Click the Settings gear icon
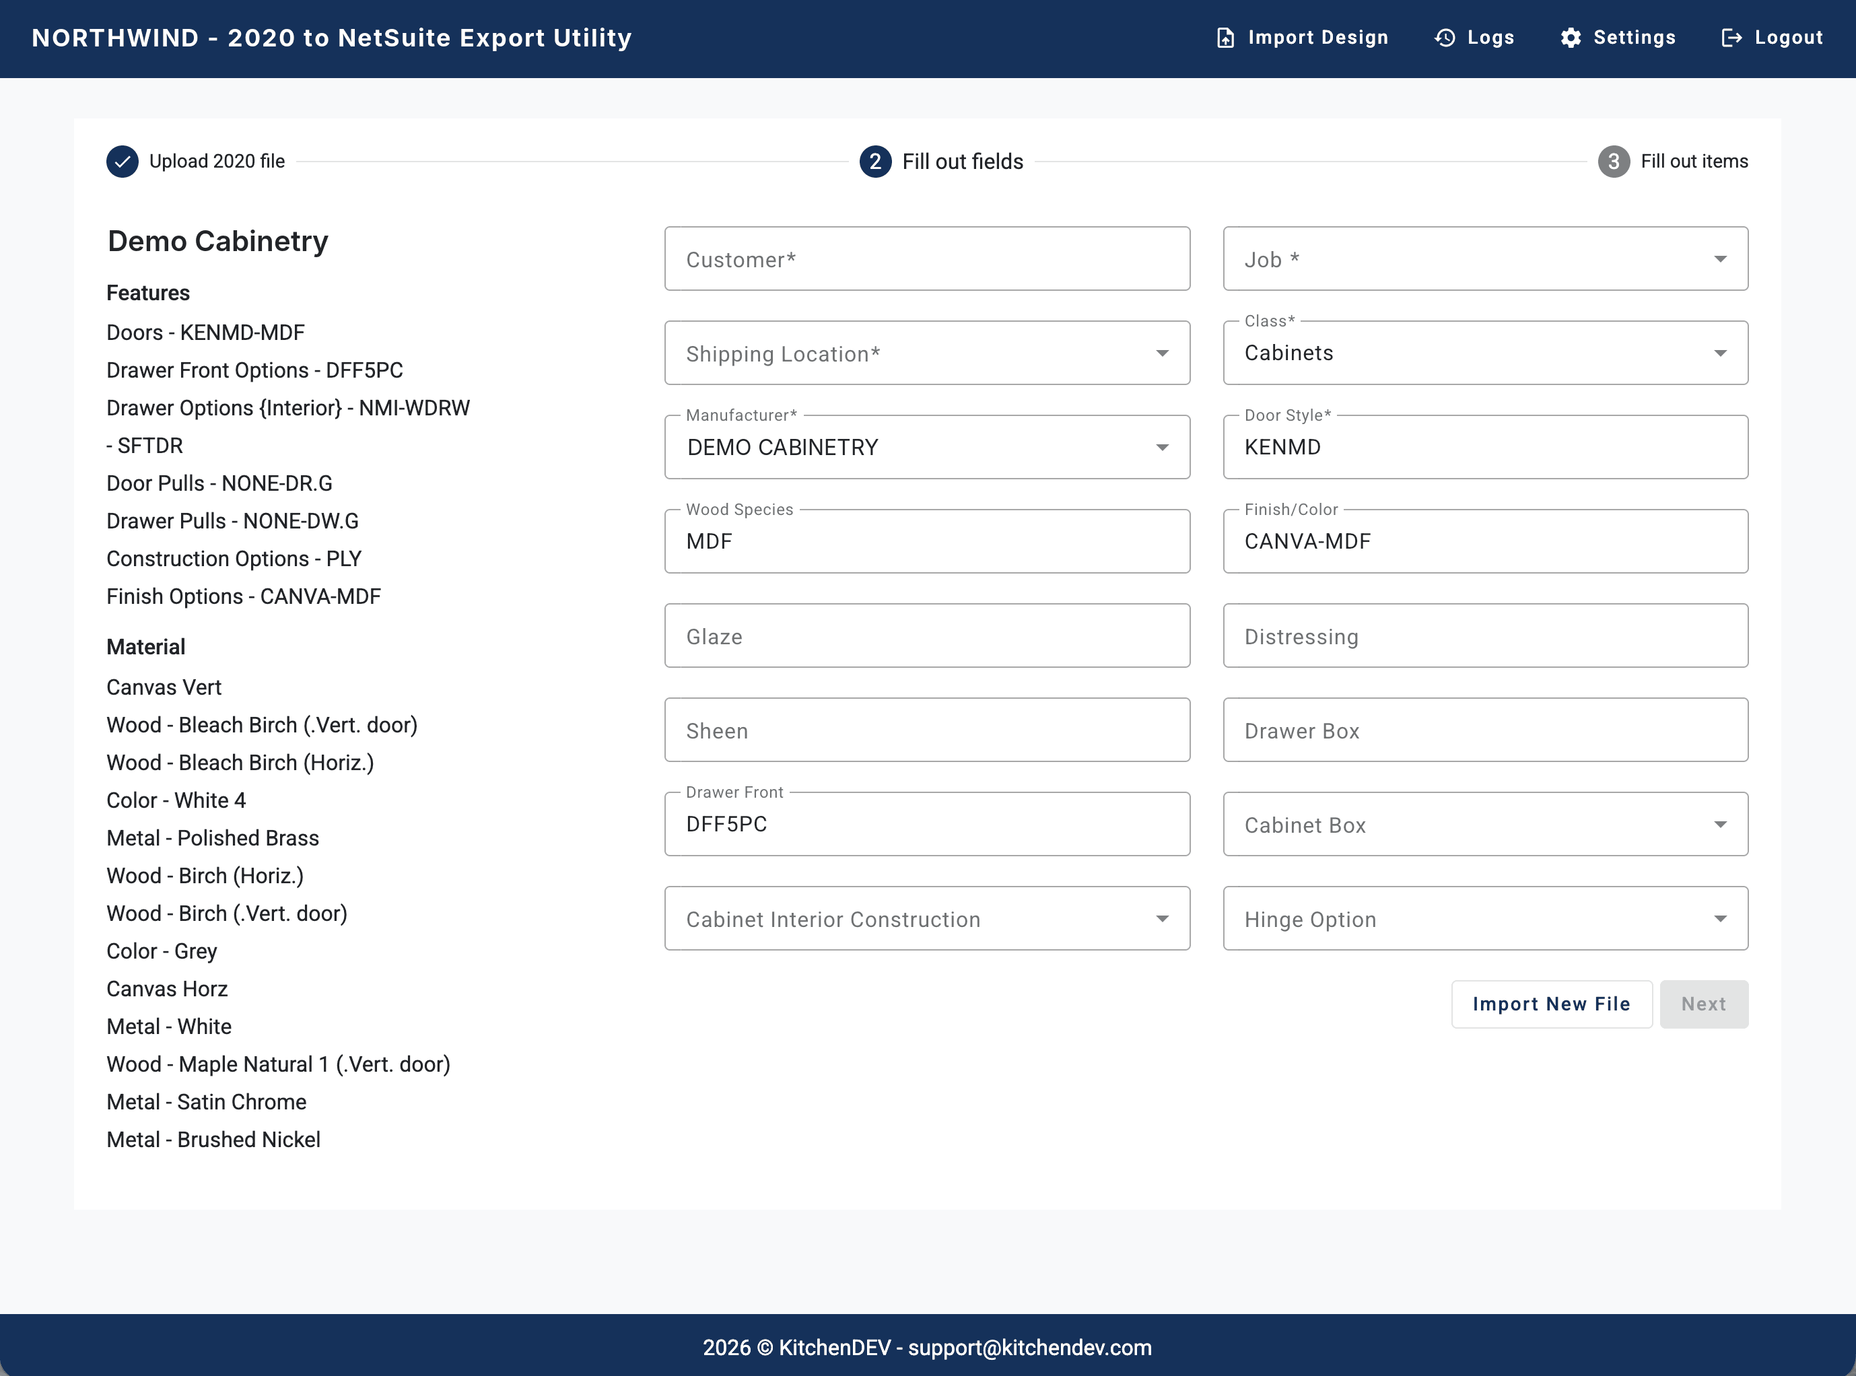This screenshot has width=1856, height=1376. [x=1571, y=38]
